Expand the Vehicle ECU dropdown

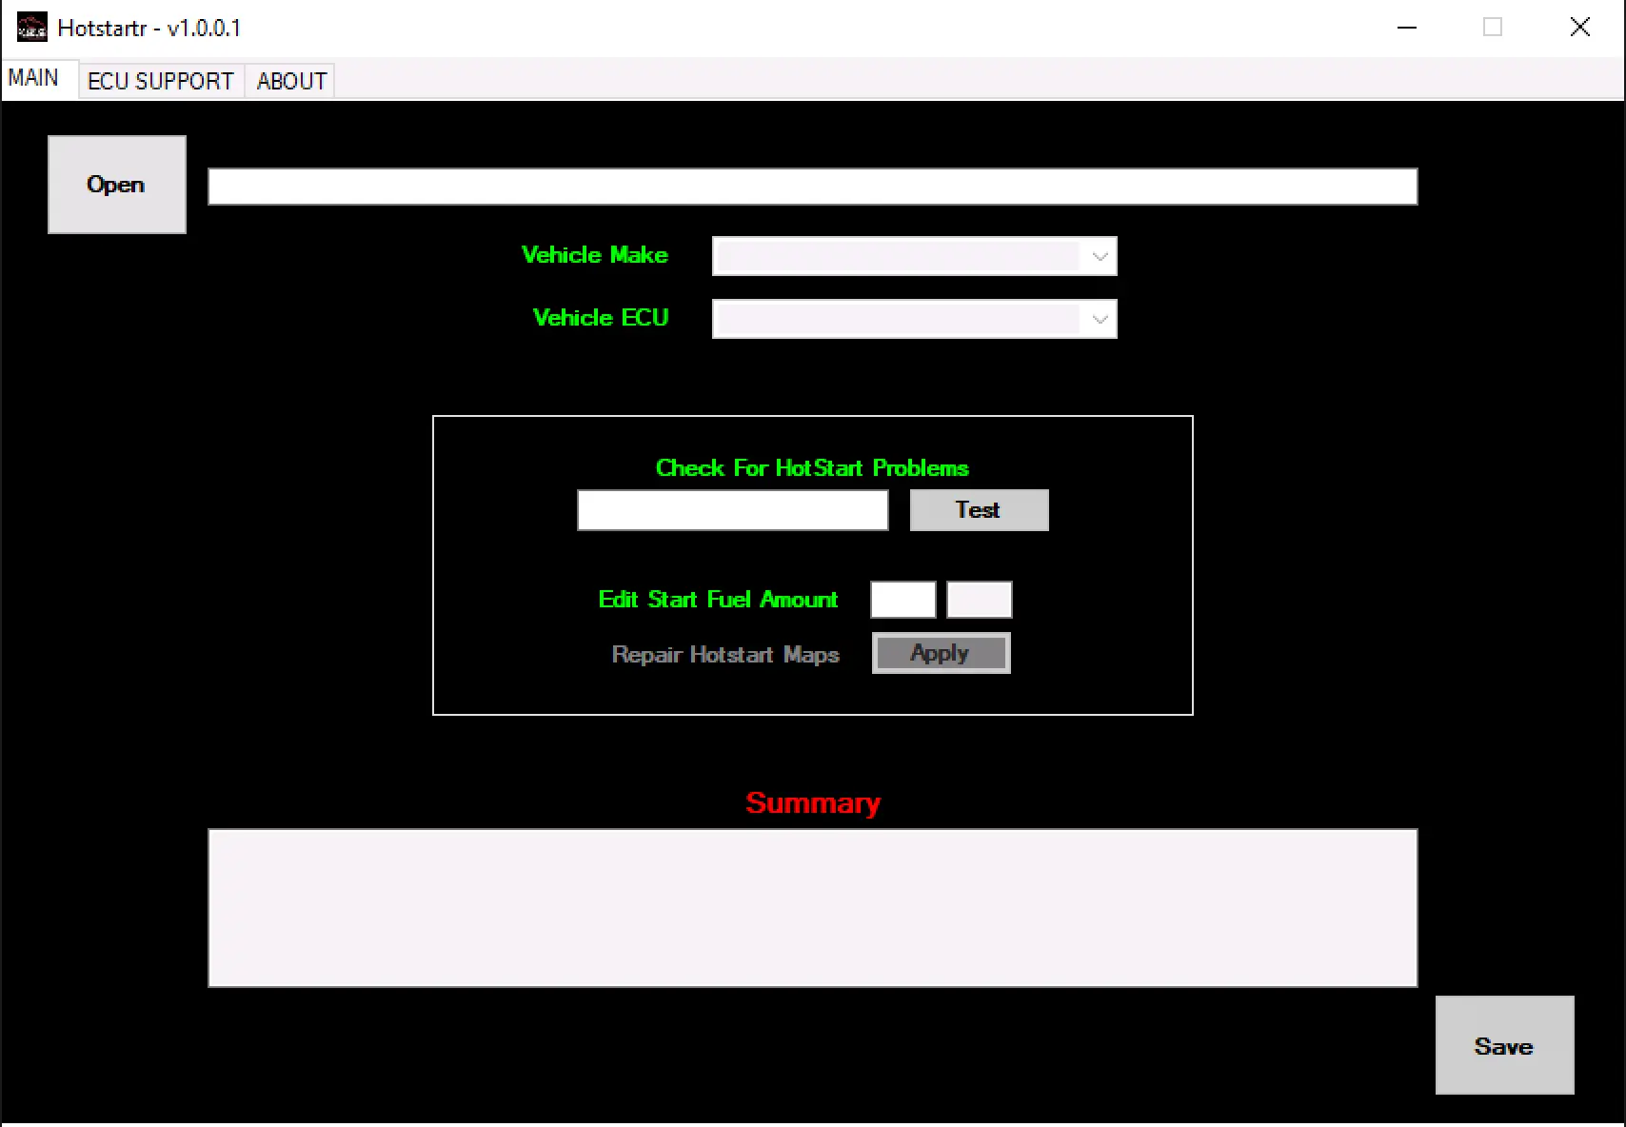point(914,318)
